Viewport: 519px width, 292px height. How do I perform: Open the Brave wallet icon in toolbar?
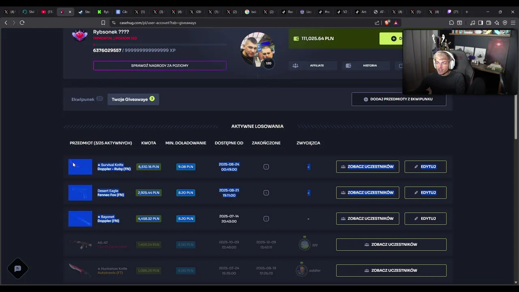pos(489,23)
